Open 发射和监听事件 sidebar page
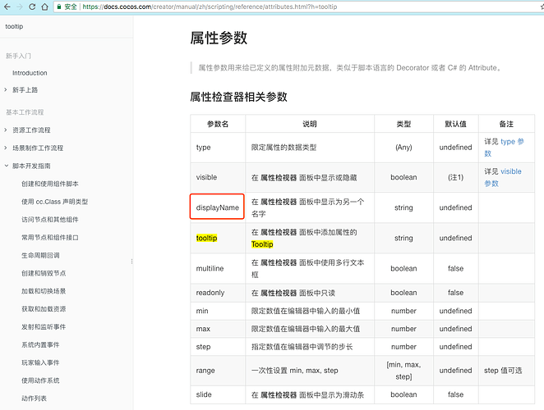 pos(44,327)
